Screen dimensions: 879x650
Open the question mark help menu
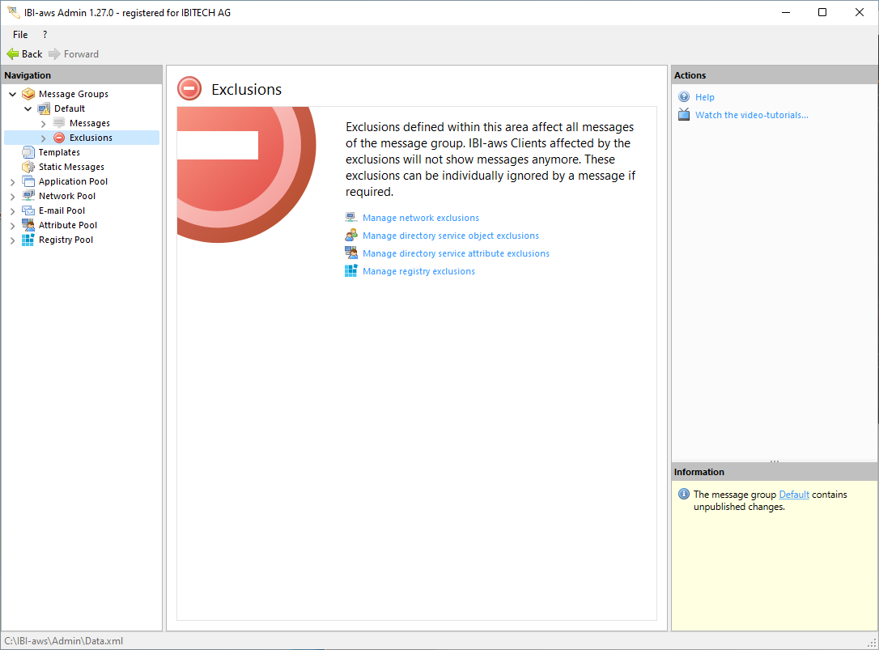[45, 35]
